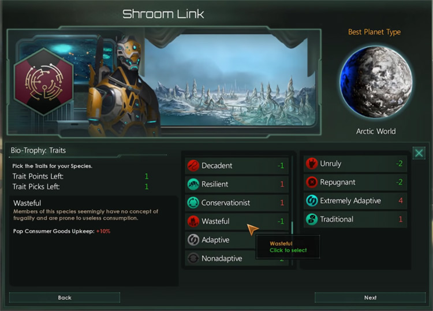Click the Adaptive trait icon

click(193, 239)
